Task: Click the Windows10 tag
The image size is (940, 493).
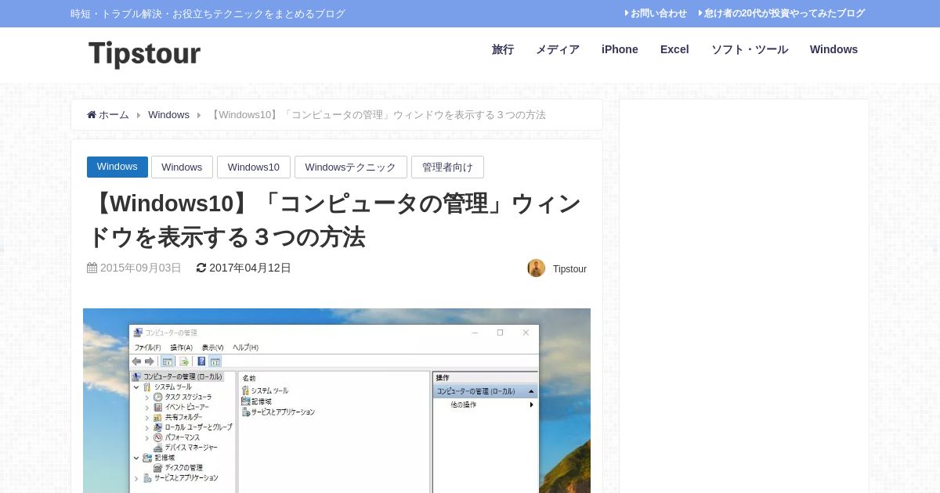Action: tap(254, 167)
